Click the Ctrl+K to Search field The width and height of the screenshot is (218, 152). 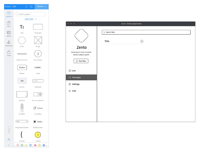pos(31,14)
